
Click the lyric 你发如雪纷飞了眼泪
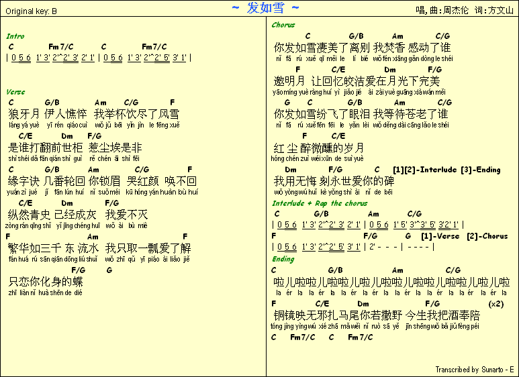[x=322, y=114]
